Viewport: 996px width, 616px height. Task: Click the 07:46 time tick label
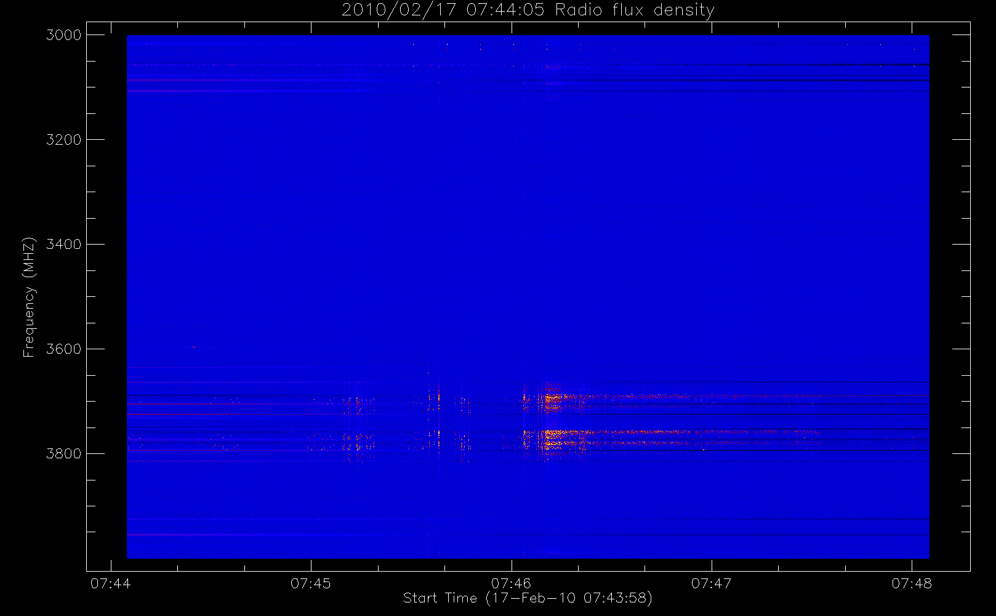click(511, 583)
